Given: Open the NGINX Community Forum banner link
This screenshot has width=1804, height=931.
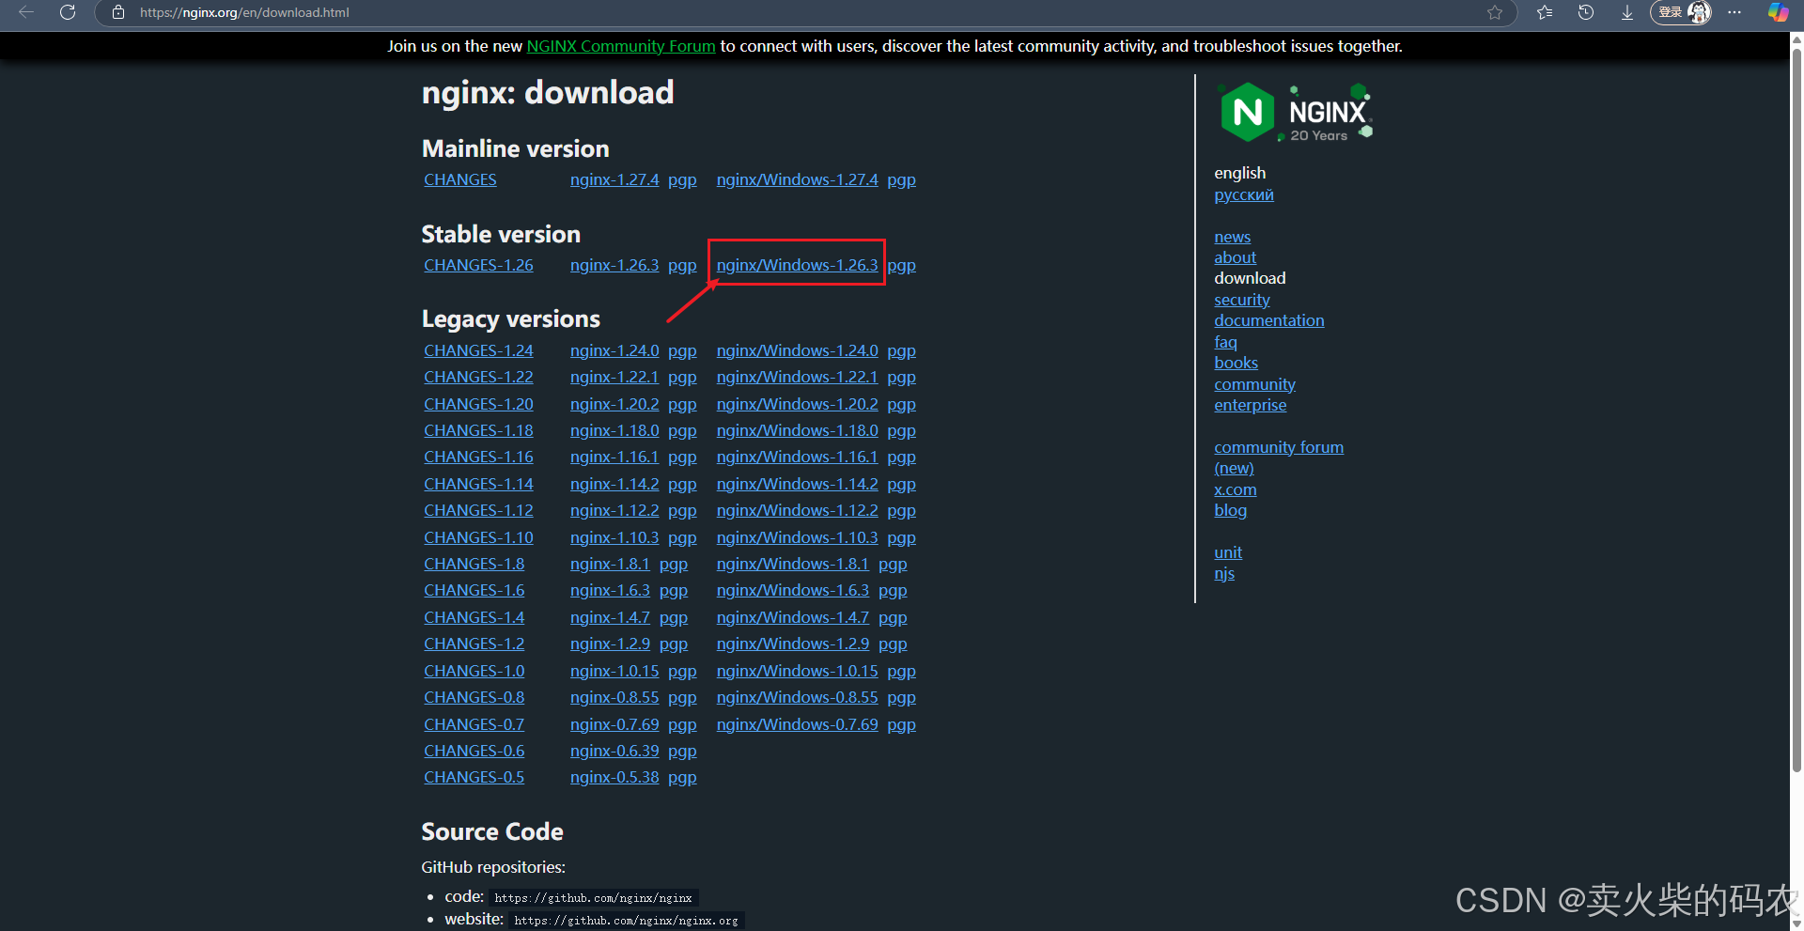Looking at the screenshot, I should point(621,46).
